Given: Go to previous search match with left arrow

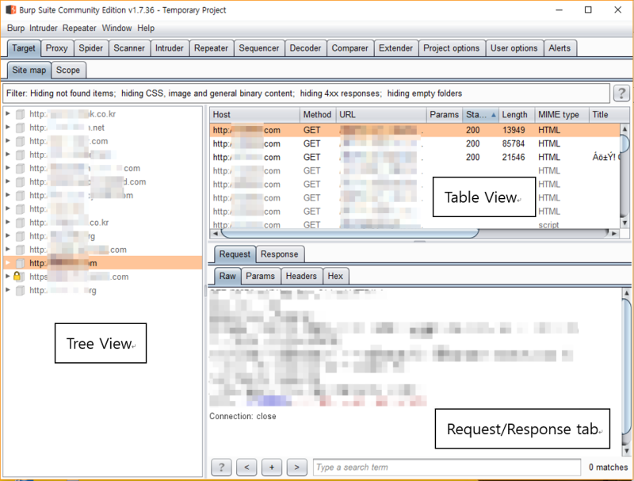Looking at the screenshot, I should click(x=246, y=467).
